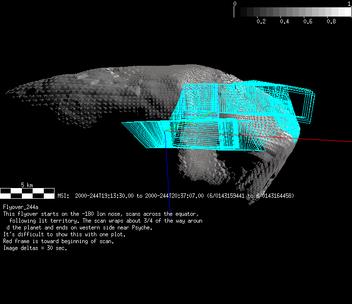The height and width of the screenshot is (304, 352).
Task: Click the "MSI:" label
Action: click(63, 196)
